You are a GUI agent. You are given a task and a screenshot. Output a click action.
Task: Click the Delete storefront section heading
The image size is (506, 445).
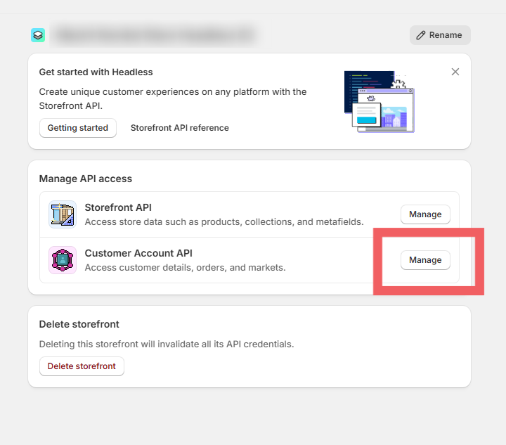click(x=79, y=324)
